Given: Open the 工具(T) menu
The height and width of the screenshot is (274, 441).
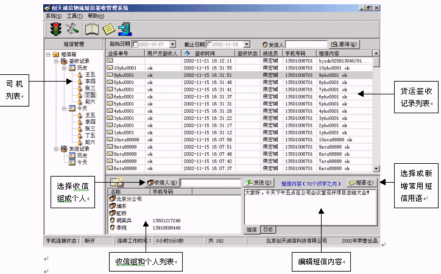Looking at the screenshot, I should click(x=75, y=16).
